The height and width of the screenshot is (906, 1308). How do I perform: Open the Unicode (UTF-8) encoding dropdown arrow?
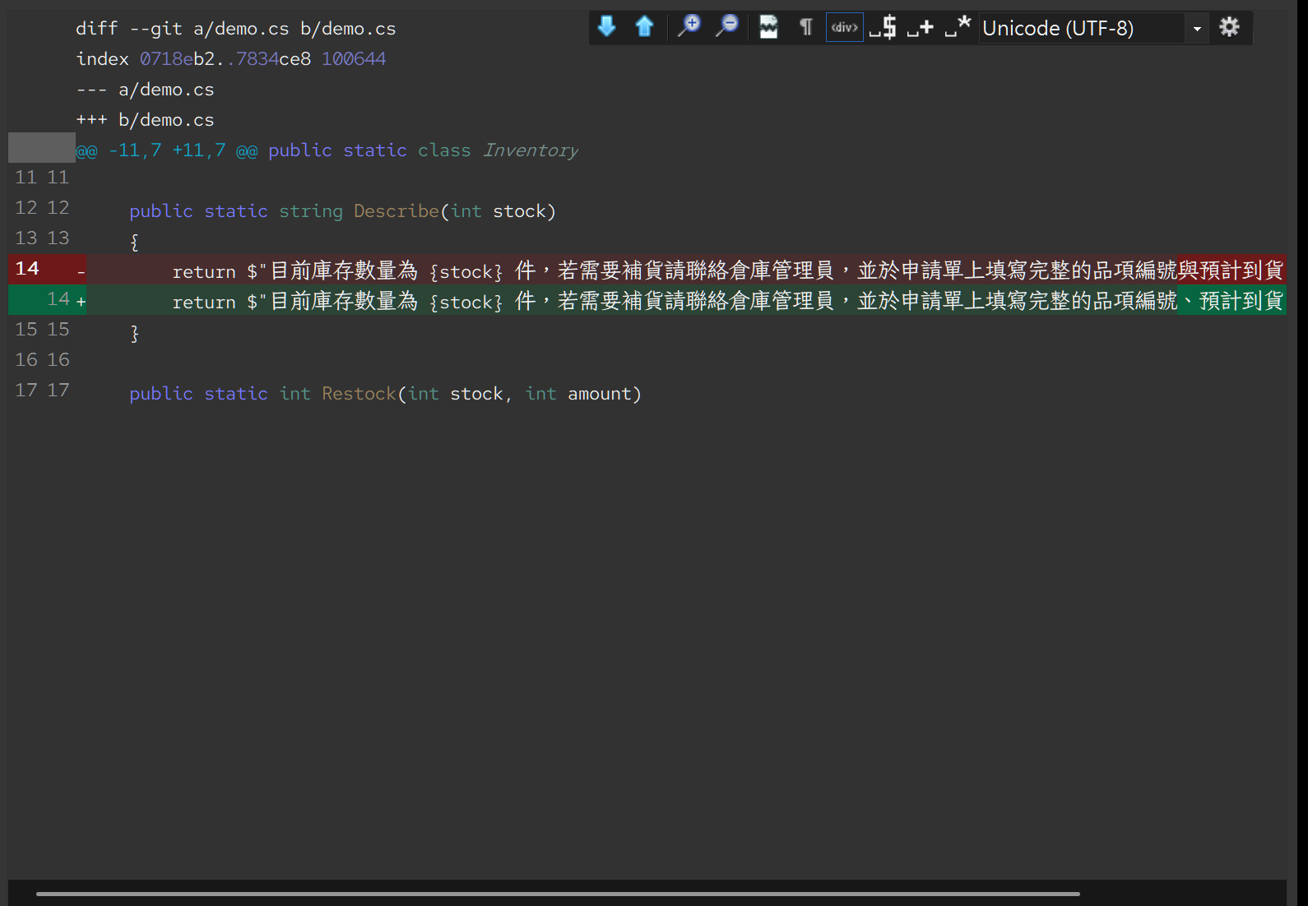click(x=1197, y=29)
